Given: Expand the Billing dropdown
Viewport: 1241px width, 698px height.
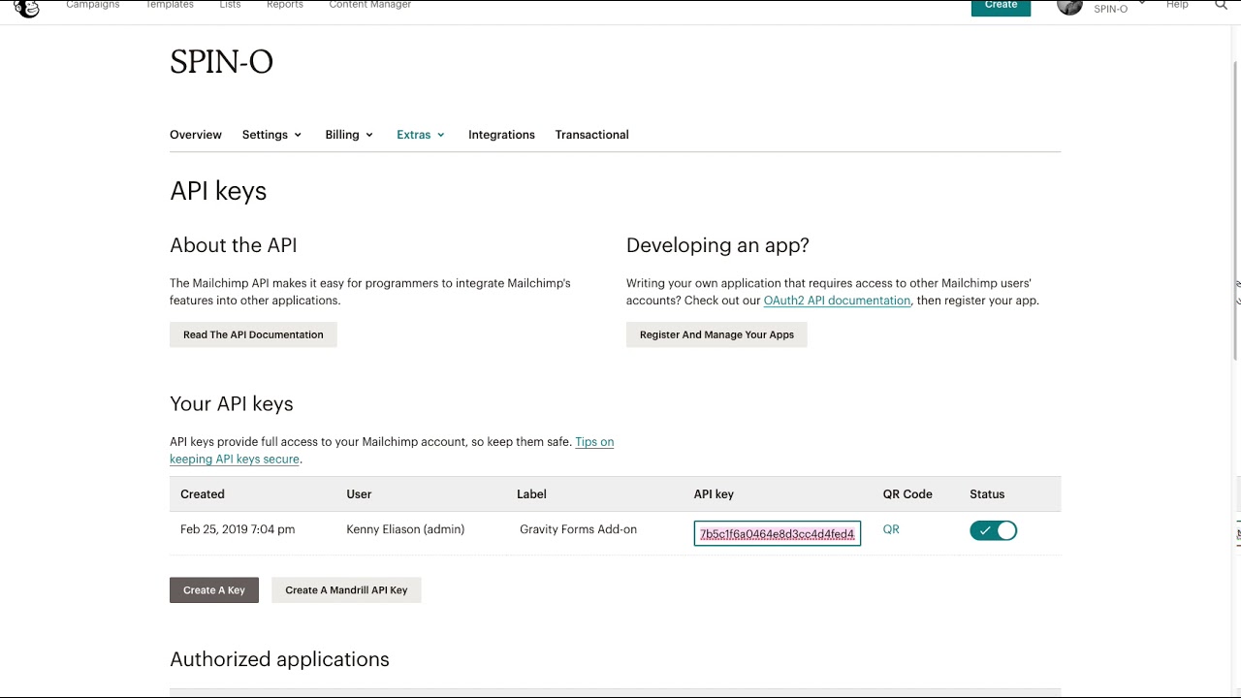Looking at the screenshot, I should tap(349, 135).
